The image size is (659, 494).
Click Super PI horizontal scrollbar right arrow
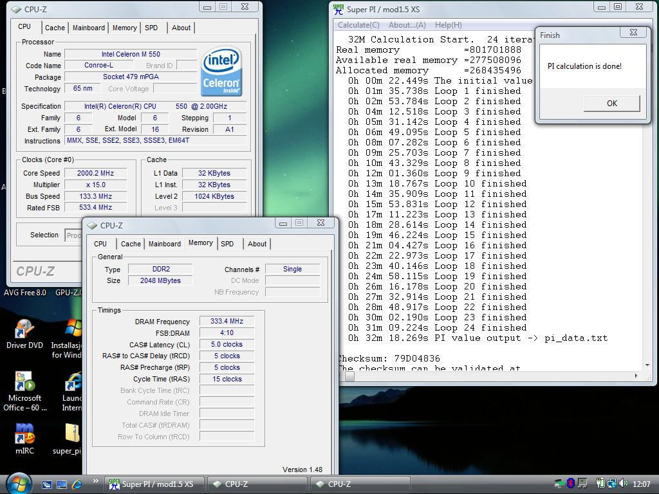point(636,376)
